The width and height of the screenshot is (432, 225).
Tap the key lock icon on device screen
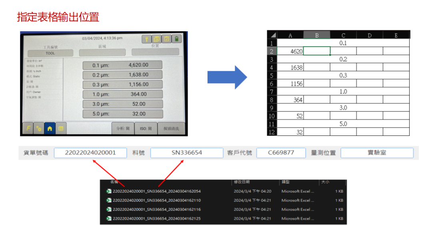pyautogui.click(x=146, y=39)
